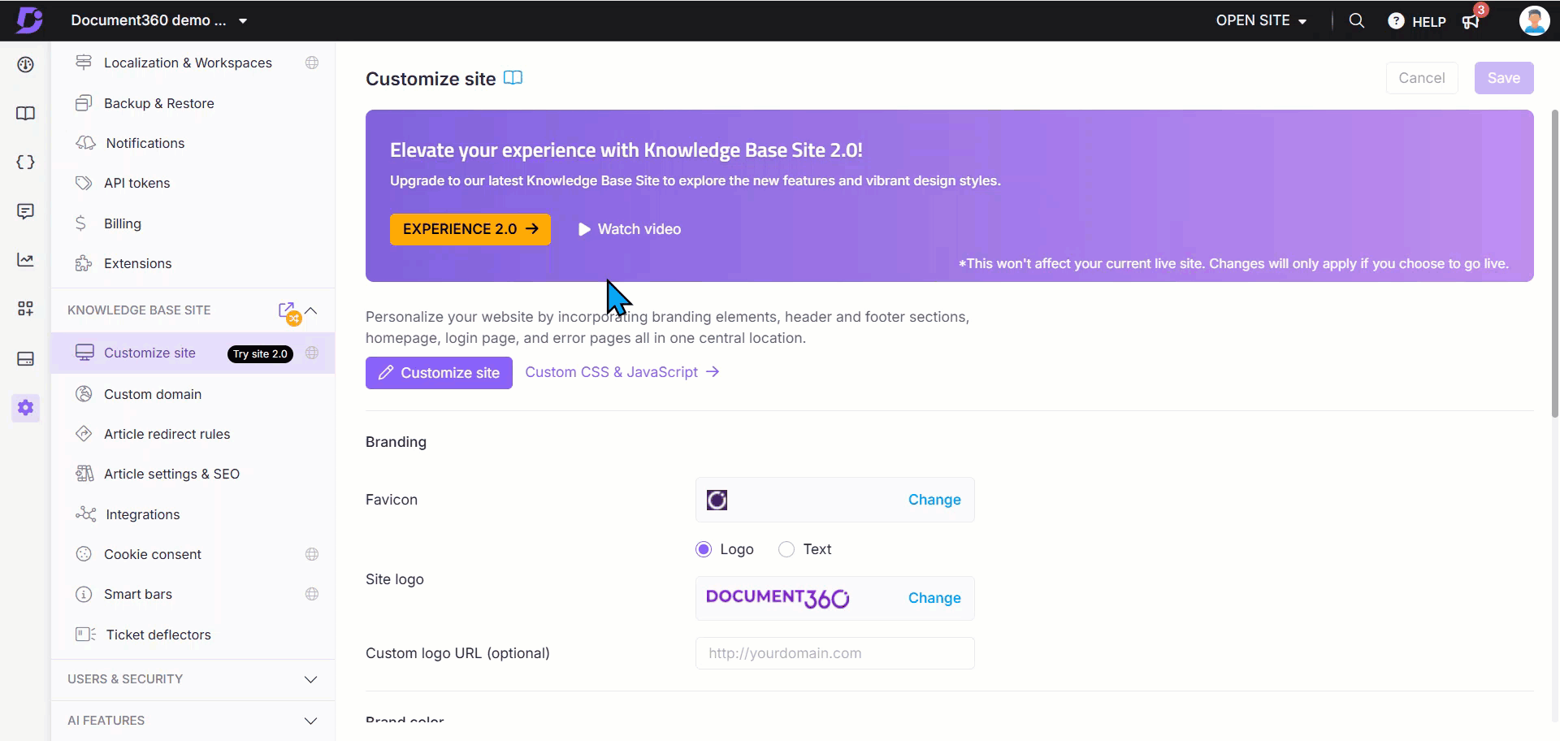
Task: Click the globe icon in Customize site row
Action: pyautogui.click(x=312, y=353)
